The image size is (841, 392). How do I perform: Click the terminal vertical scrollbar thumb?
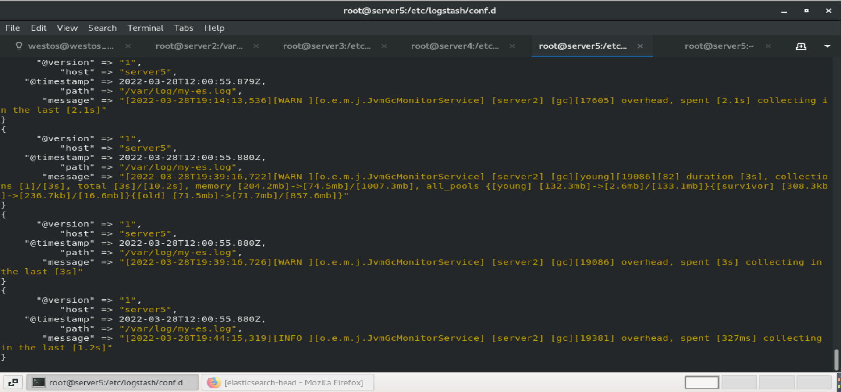point(836,360)
